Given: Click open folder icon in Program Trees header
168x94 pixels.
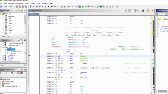Looking at the screenshot, I should [19, 10].
